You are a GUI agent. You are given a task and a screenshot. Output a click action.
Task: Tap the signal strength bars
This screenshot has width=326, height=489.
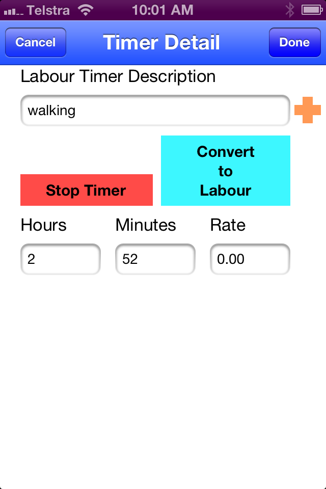pyautogui.click(x=13, y=10)
